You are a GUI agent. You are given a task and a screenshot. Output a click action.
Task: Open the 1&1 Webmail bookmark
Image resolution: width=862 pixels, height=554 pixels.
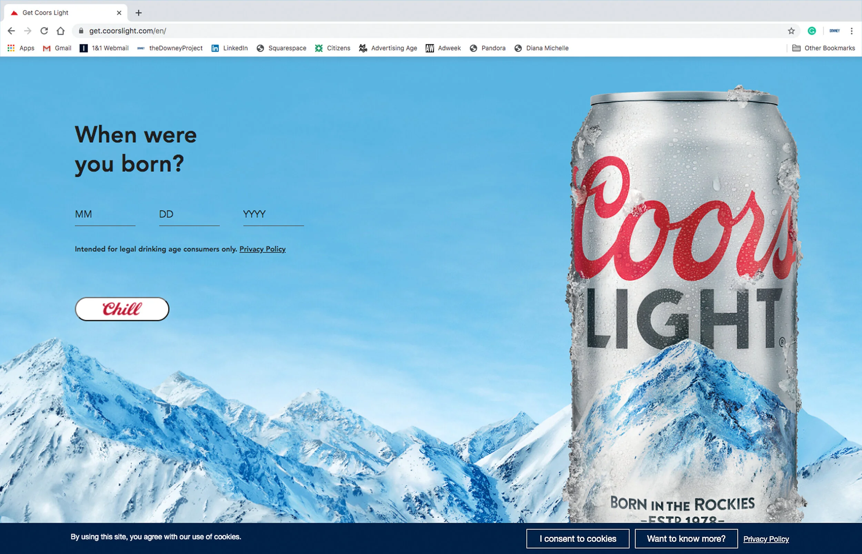click(104, 48)
